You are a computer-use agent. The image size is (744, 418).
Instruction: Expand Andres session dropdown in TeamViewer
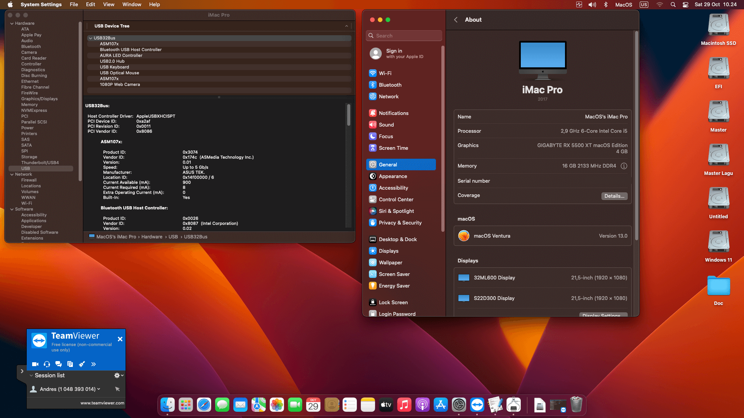point(99,389)
